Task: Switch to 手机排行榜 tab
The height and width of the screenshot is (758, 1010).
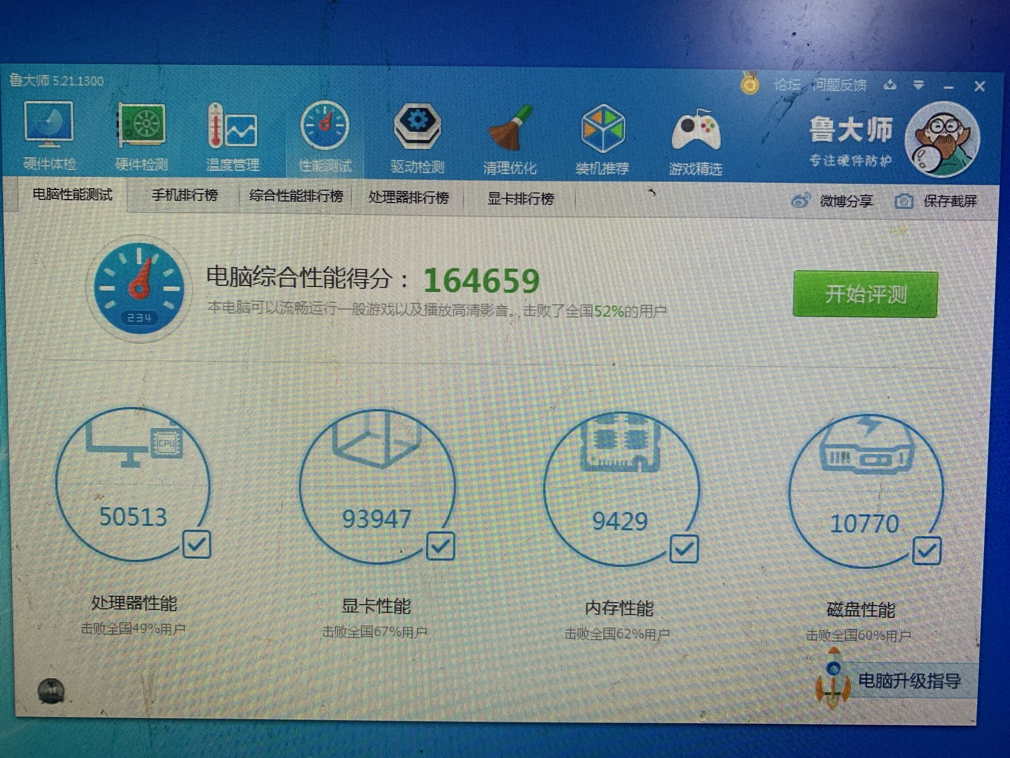Action: 184,195
